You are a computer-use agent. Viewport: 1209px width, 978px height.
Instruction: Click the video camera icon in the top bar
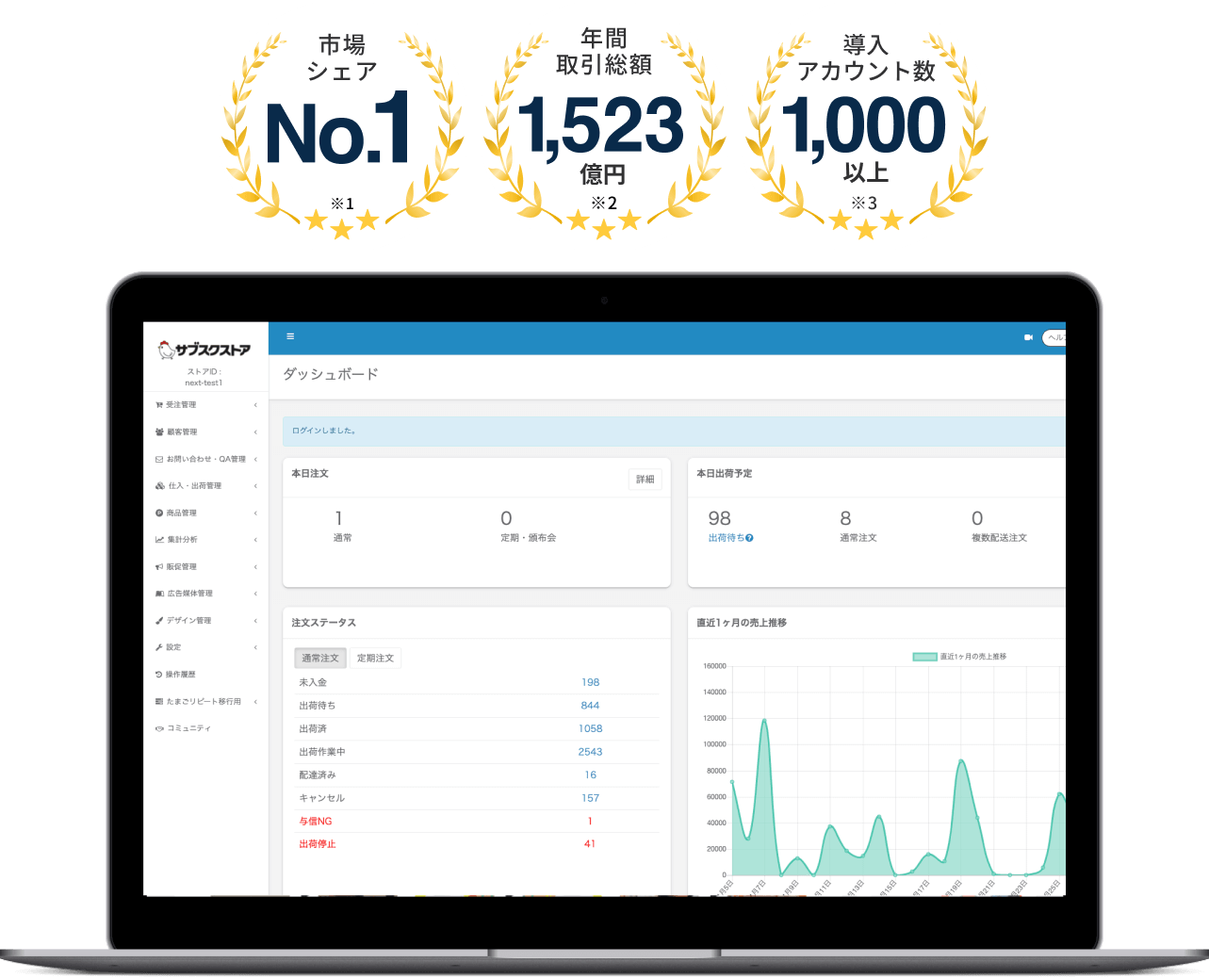[x=1028, y=337]
